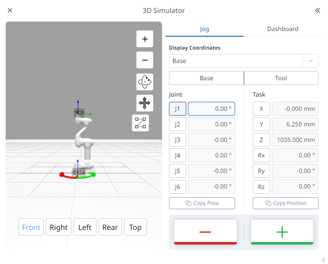Toggle the path waypoints display icon

[140, 123]
